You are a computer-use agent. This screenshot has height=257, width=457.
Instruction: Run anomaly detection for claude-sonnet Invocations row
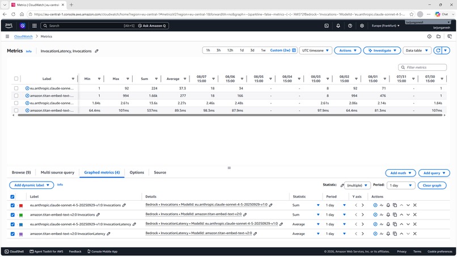click(x=382, y=205)
